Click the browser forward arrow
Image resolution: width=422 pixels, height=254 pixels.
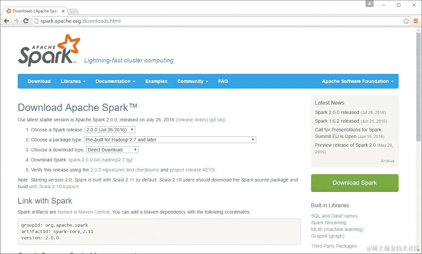coord(16,21)
